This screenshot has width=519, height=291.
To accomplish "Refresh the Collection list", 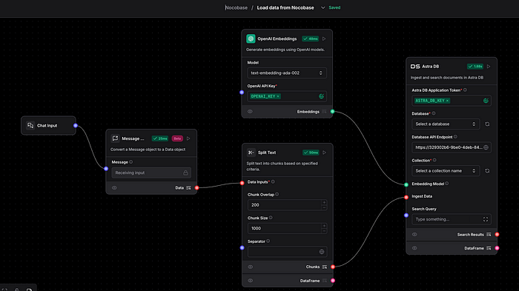I will (x=487, y=171).
